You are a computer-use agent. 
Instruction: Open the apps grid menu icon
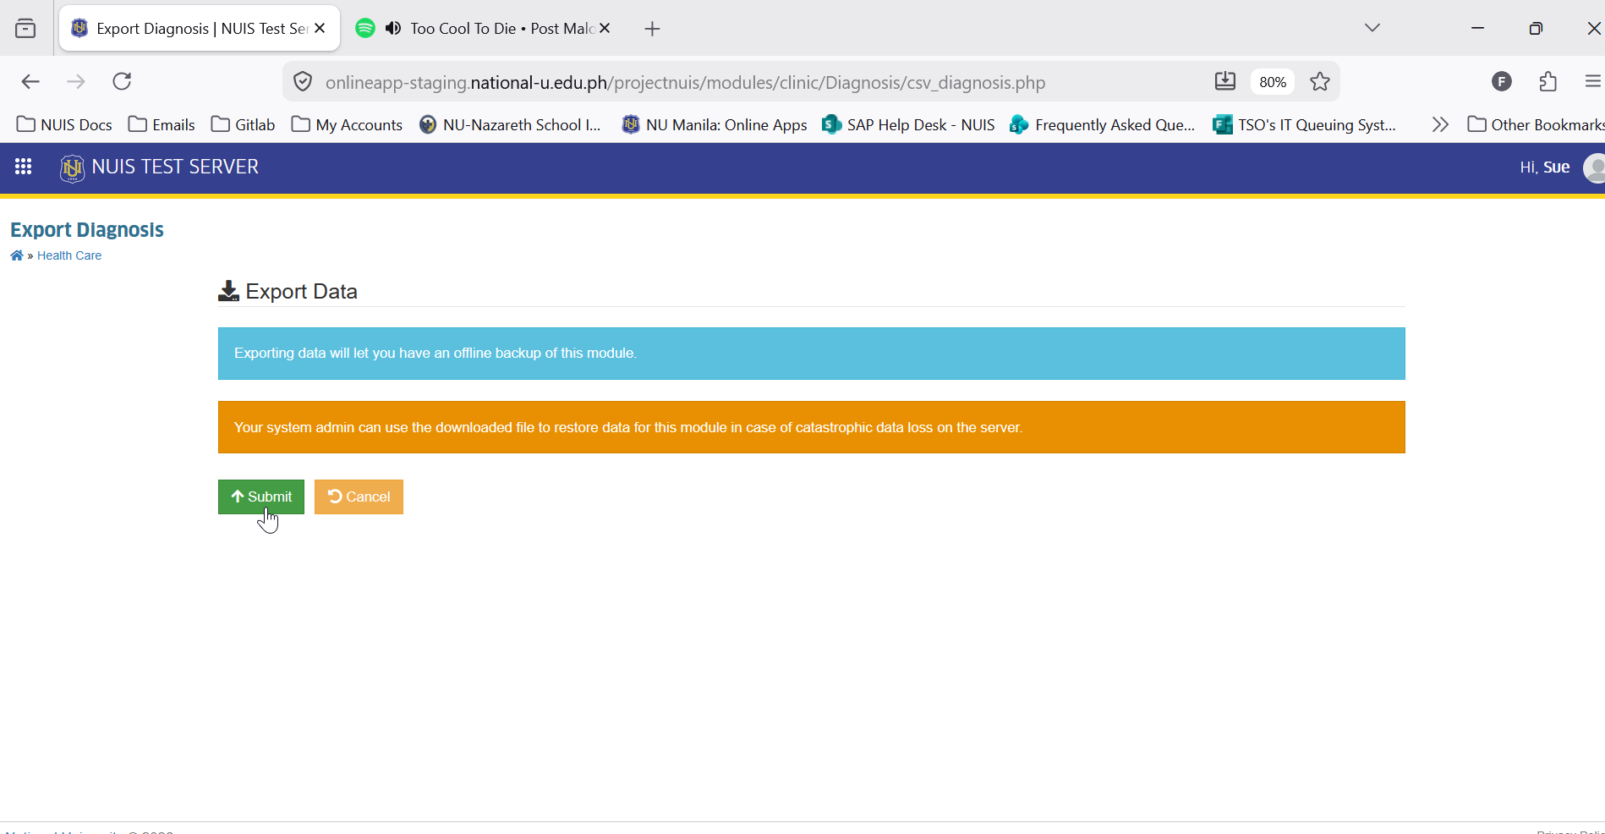click(23, 167)
